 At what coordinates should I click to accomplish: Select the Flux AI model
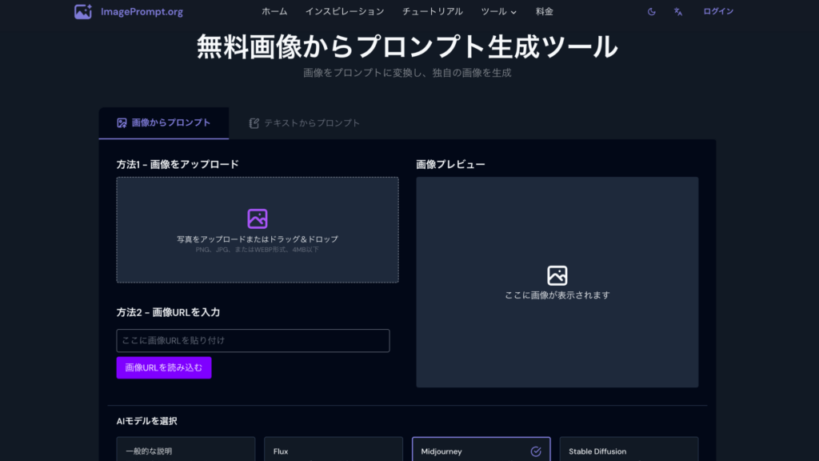[333, 451]
